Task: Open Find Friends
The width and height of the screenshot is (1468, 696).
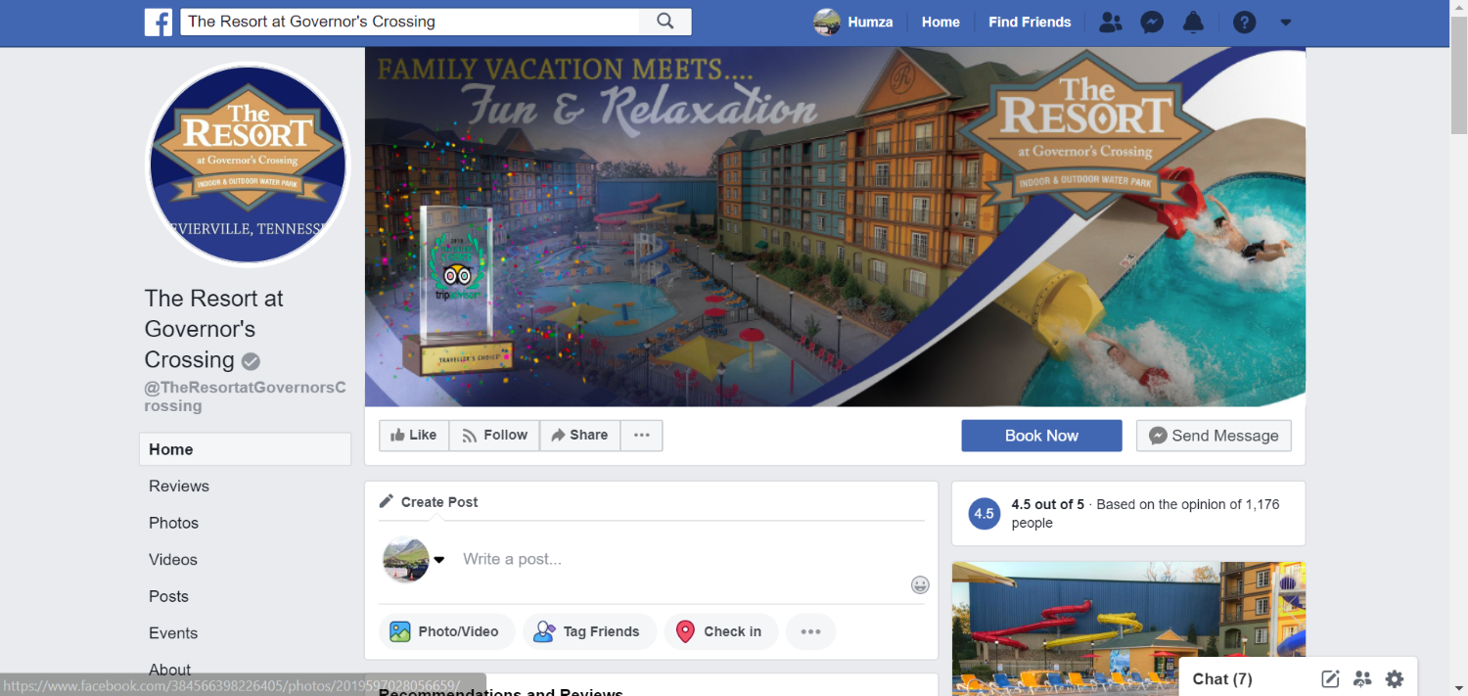Action: click(x=1030, y=22)
